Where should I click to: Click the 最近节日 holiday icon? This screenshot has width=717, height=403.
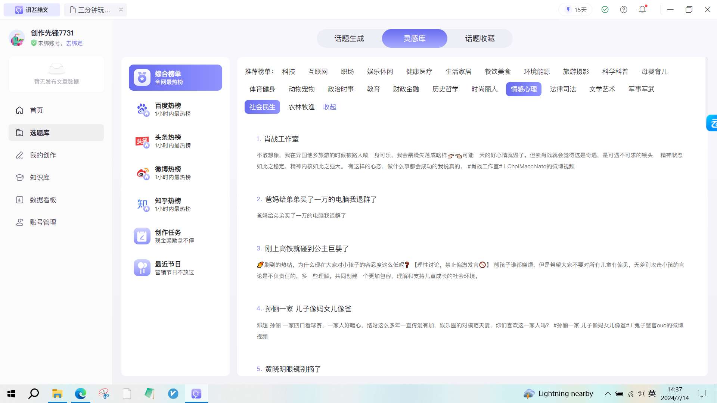pos(142,268)
